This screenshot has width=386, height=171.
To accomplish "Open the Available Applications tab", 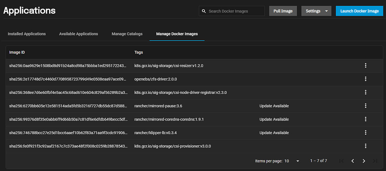I will 78,34.
